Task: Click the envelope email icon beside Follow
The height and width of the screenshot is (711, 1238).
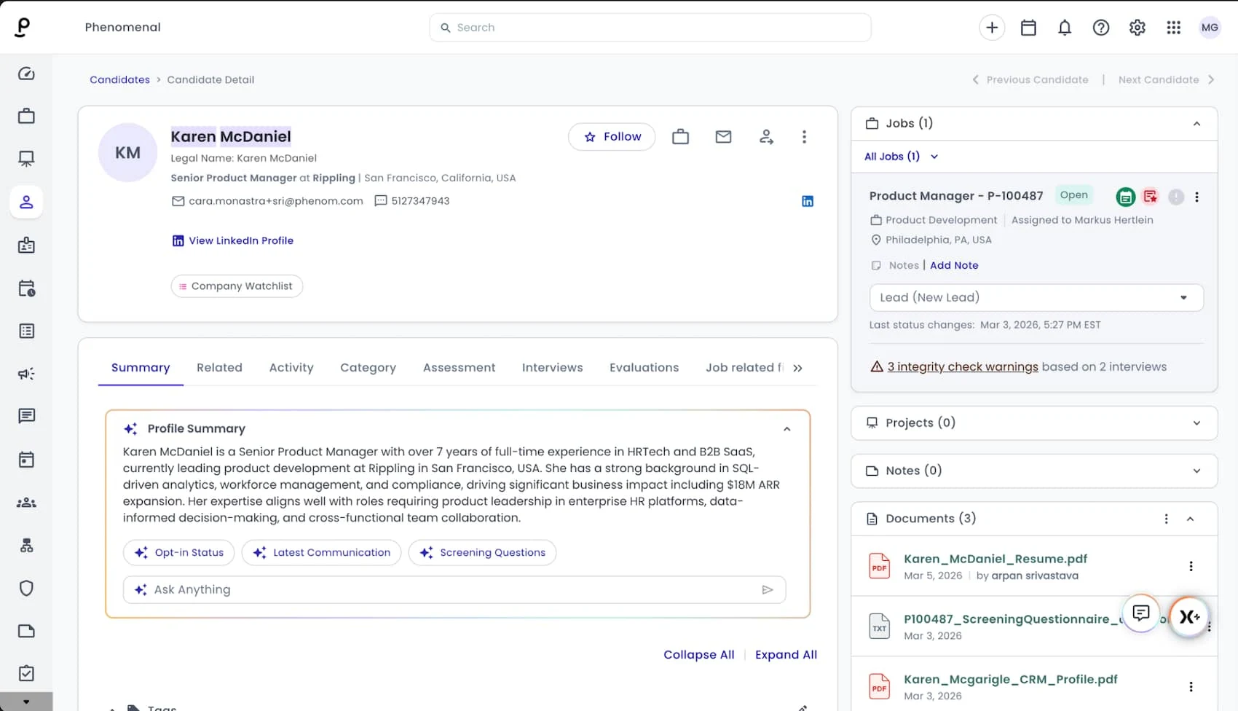Action: pyautogui.click(x=723, y=136)
